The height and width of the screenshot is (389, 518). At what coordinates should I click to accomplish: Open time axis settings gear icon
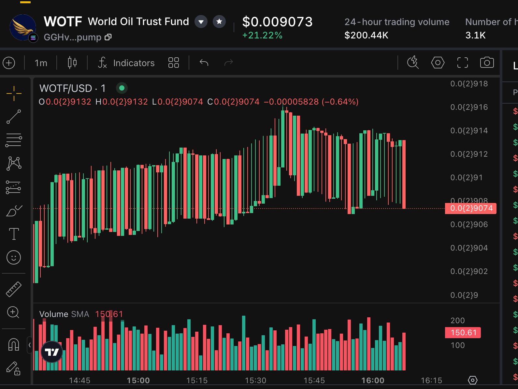click(x=472, y=380)
